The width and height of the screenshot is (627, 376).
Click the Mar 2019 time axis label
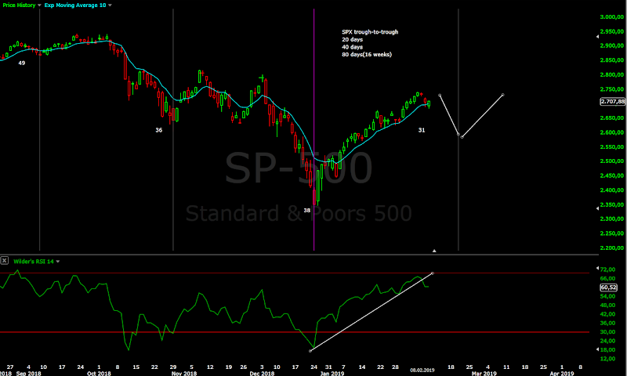pyautogui.click(x=484, y=373)
